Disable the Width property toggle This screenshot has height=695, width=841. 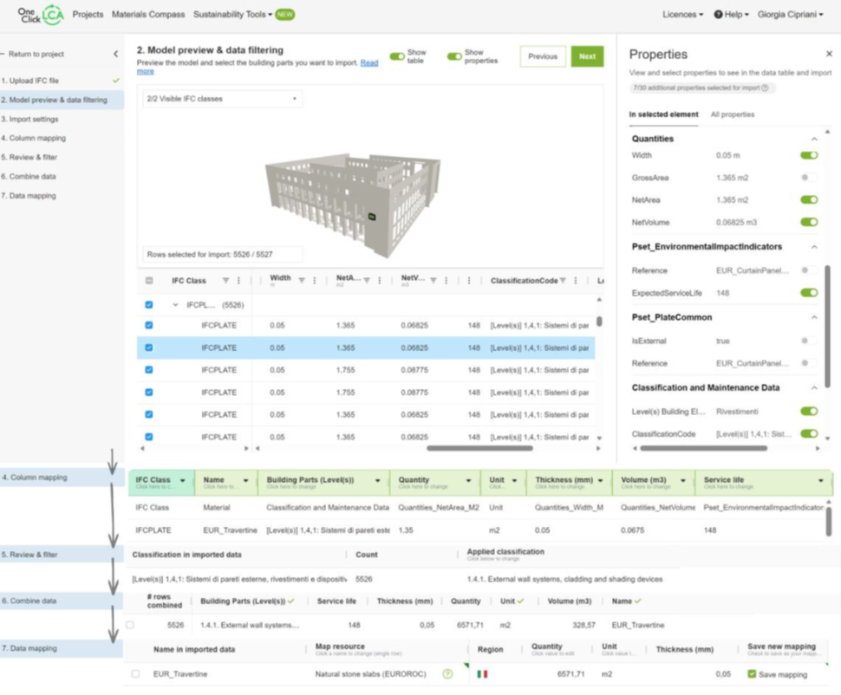click(x=809, y=155)
